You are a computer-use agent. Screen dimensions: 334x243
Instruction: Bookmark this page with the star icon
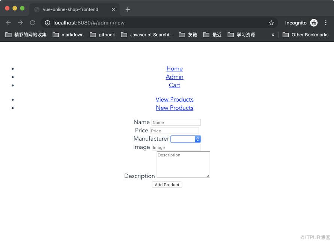[271, 23]
